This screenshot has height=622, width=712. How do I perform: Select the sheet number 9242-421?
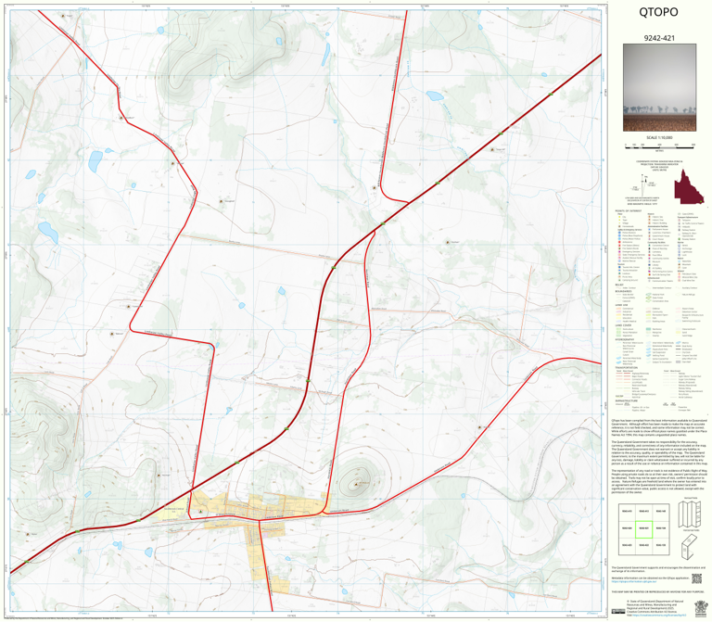[x=659, y=38]
